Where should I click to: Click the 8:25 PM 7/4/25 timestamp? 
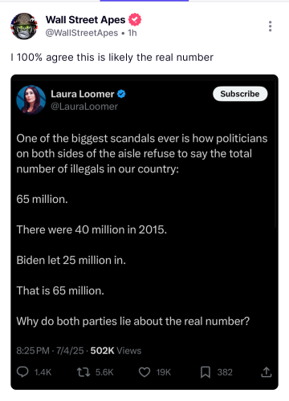(x=50, y=350)
